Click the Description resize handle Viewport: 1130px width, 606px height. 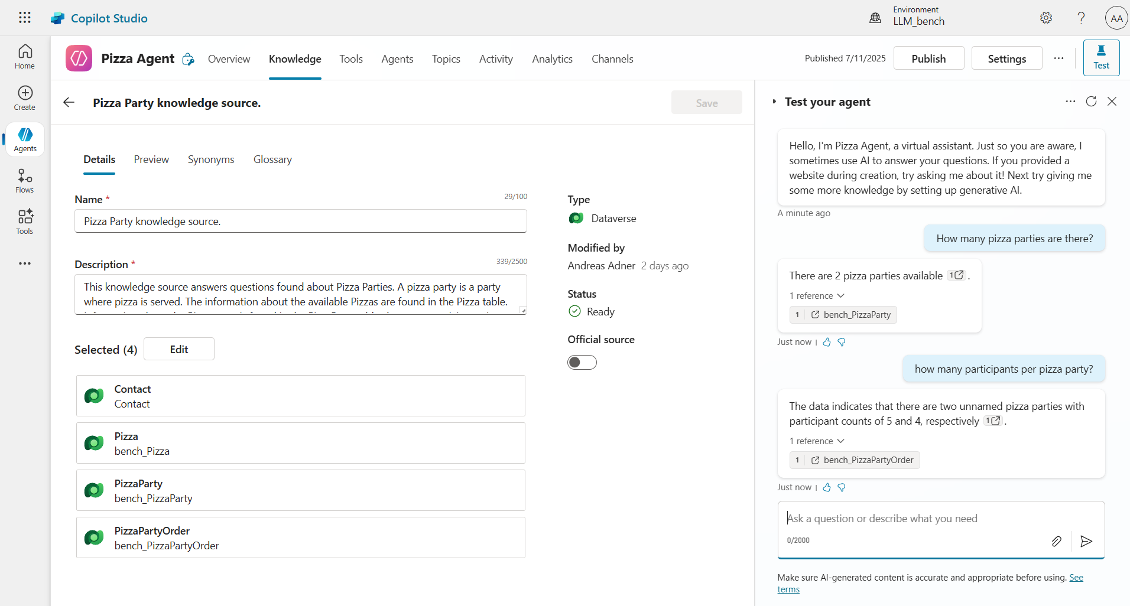pos(522,310)
